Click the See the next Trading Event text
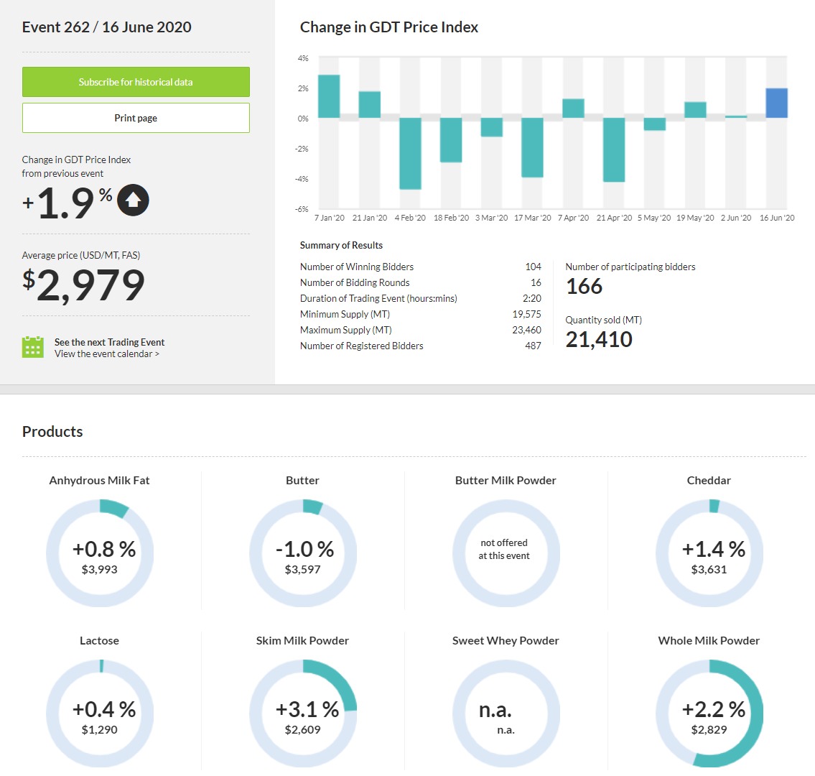The height and width of the screenshot is (776, 815). [109, 342]
